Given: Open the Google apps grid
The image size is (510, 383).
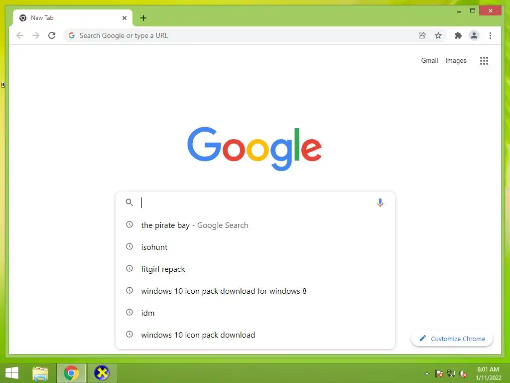Looking at the screenshot, I should coord(484,60).
